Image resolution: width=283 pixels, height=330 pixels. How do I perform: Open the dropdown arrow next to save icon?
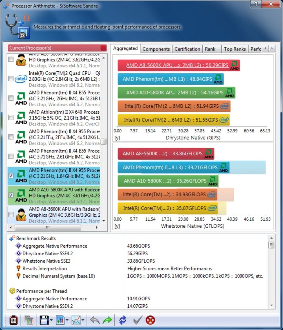(x=51, y=320)
